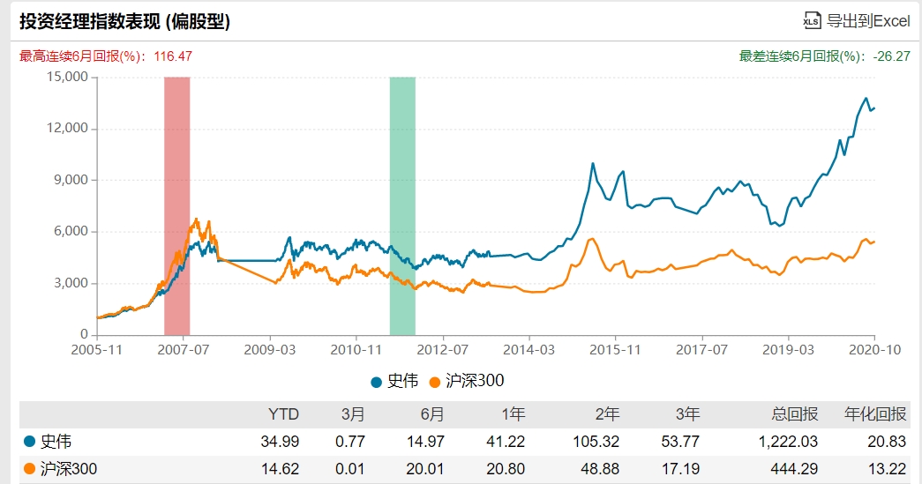
Task: Click the 2014-03 x-axis label
Action: pos(529,350)
